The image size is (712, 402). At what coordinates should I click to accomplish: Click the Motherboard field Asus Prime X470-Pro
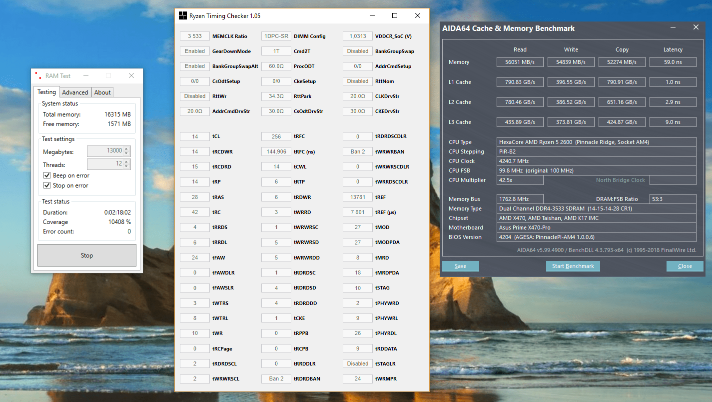[x=597, y=227]
